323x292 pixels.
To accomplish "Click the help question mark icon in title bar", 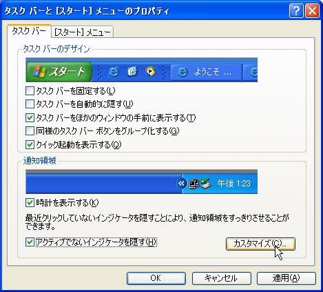I will [296, 10].
